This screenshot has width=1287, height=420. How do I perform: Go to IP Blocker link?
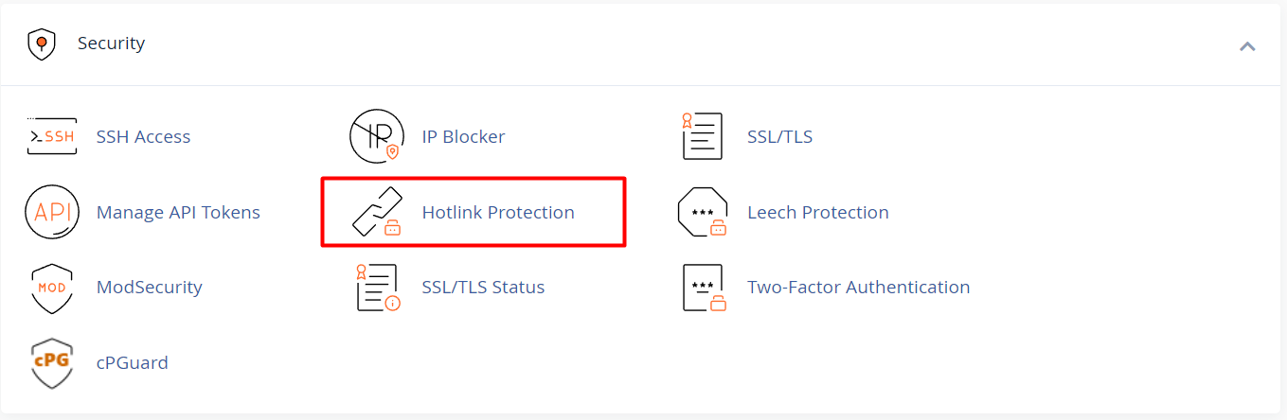[x=463, y=137]
